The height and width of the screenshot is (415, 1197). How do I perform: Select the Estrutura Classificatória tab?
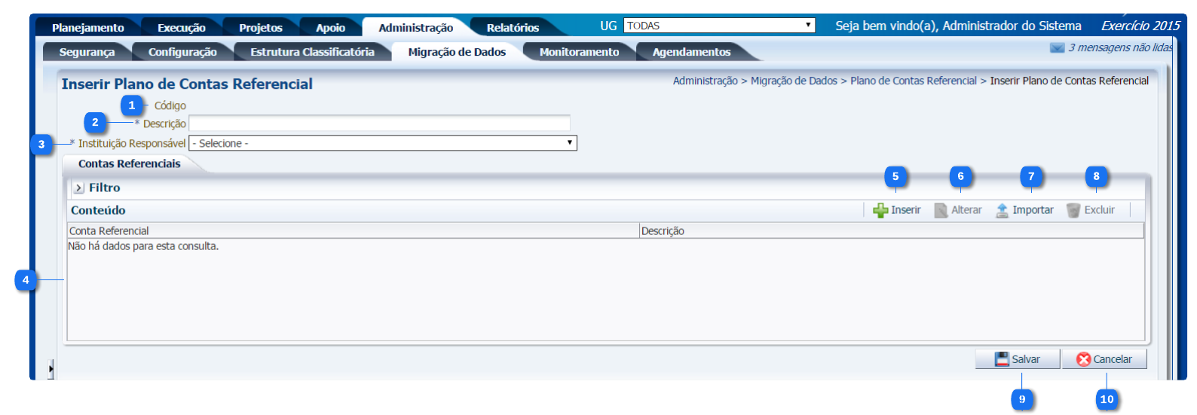[x=312, y=52]
